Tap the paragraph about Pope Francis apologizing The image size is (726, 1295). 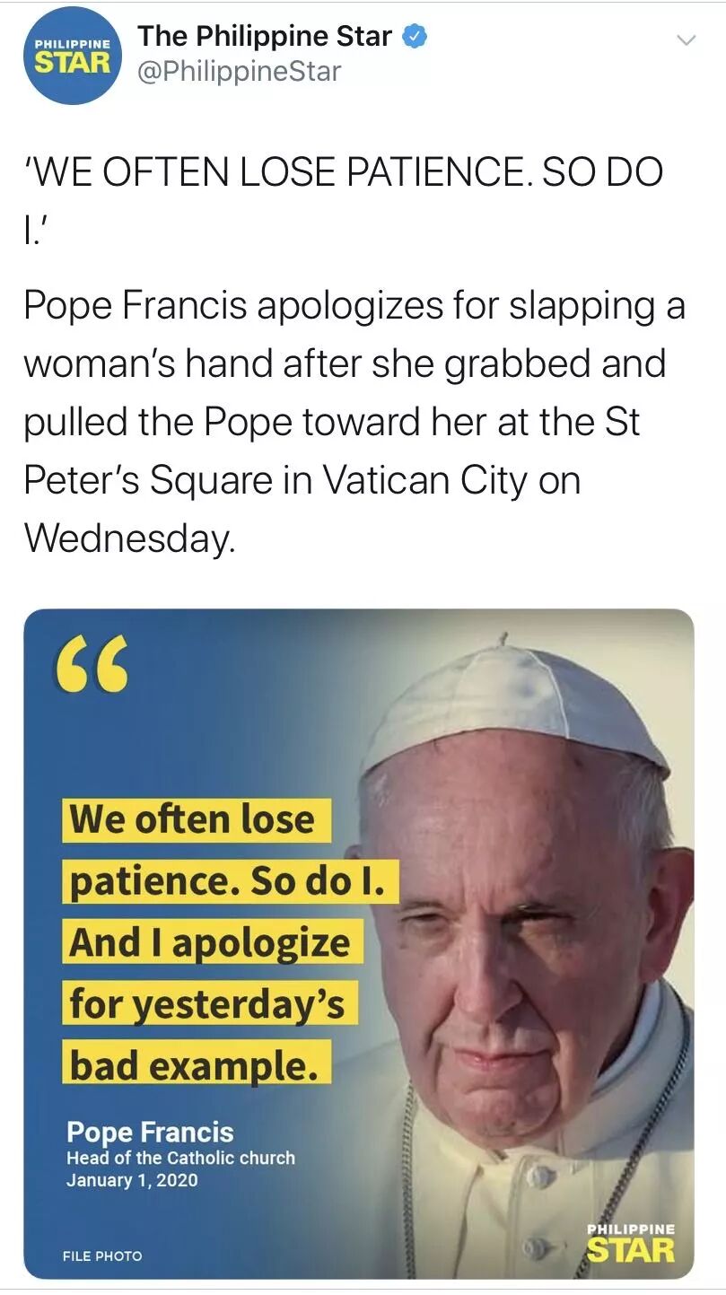coord(354,422)
